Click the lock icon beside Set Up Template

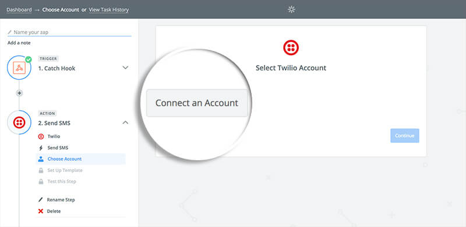(41, 171)
